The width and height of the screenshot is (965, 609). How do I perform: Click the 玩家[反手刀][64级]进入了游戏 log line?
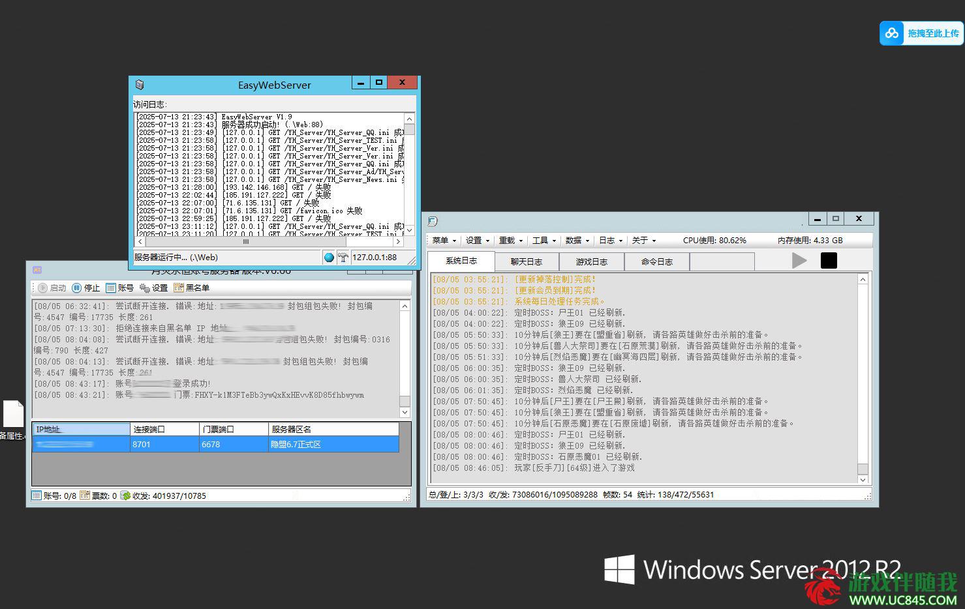(534, 468)
